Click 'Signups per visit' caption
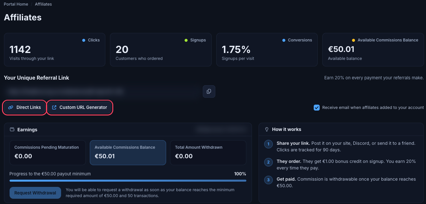Viewport: 426px width, 204px height. [238, 59]
